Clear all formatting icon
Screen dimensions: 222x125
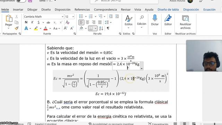point(67,22)
